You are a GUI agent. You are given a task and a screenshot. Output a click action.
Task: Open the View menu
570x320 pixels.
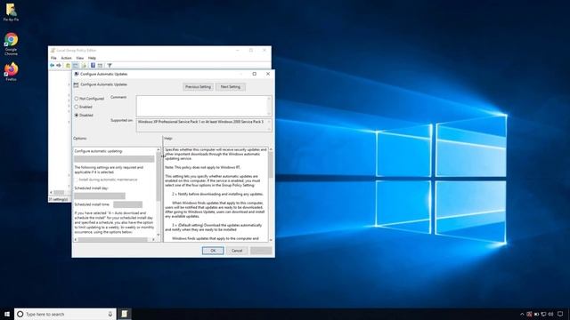pyautogui.click(x=79, y=58)
